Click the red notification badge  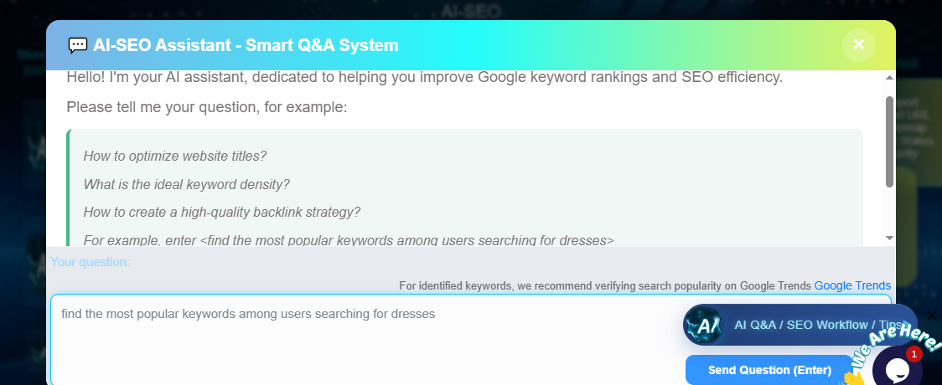[x=914, y=354]
